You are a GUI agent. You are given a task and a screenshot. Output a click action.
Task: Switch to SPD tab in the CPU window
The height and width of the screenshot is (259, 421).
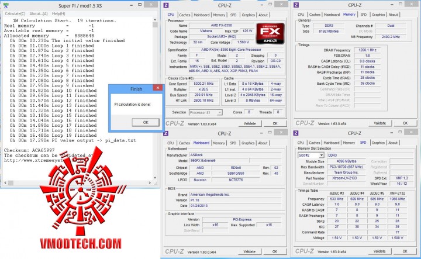click(x=233, y=15)
